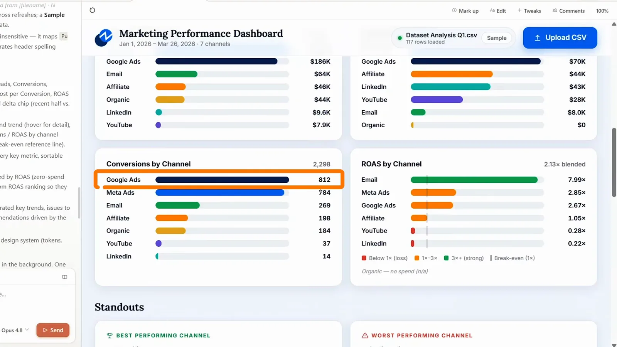Click the red Below 1× legend swatch
Screen dimensions: 617x347
(x=364, y=258)
